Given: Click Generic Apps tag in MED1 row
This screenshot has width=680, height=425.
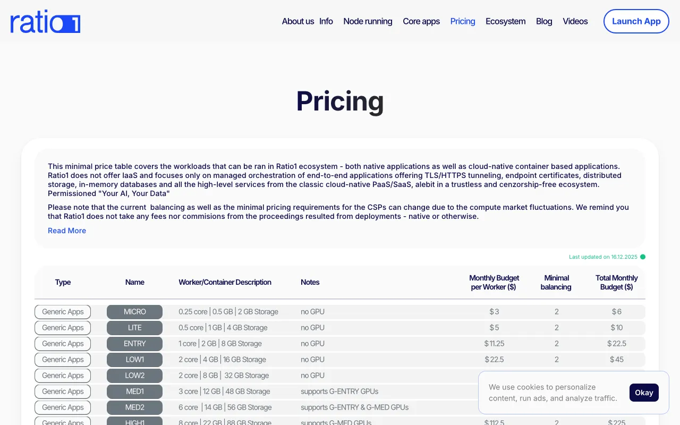Looking at the screenshot, I should 63,392.
